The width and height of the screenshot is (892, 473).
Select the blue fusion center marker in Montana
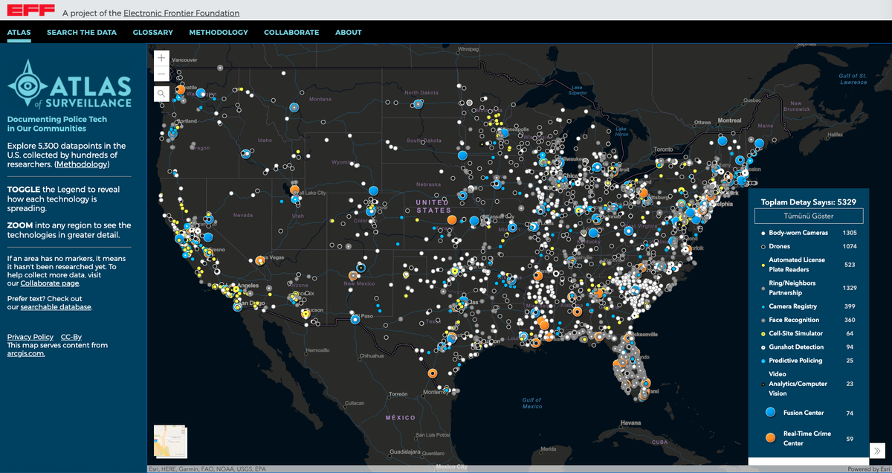(294, 107)
